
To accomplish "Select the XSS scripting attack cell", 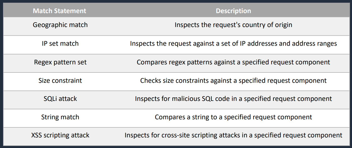I will [60, 135].
